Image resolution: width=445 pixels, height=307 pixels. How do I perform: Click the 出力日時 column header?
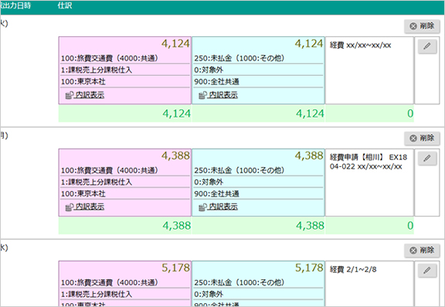[x=16, y=5]
